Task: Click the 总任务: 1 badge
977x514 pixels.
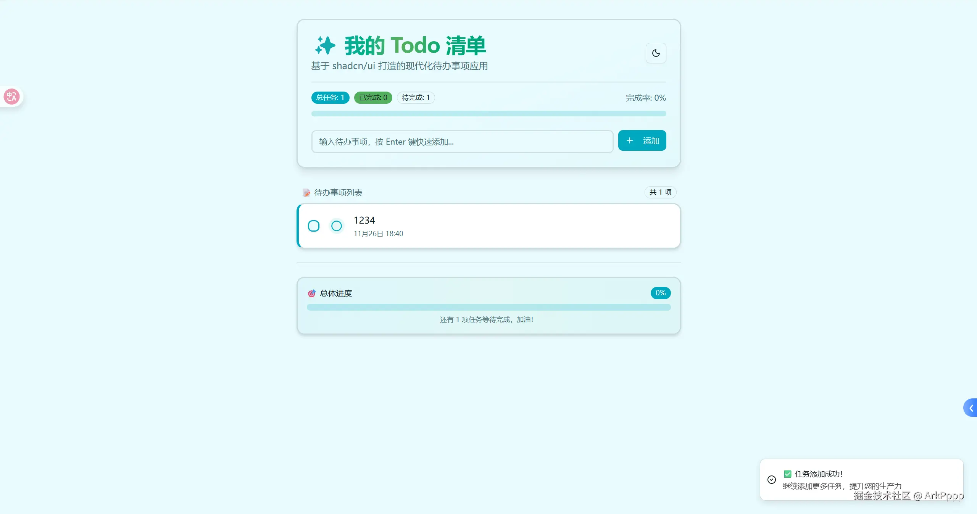Action: (330, 98)
